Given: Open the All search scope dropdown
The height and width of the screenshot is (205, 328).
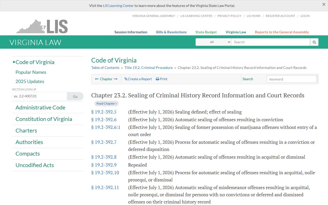Looking at the screenshot, I should (x=213, y=42).
